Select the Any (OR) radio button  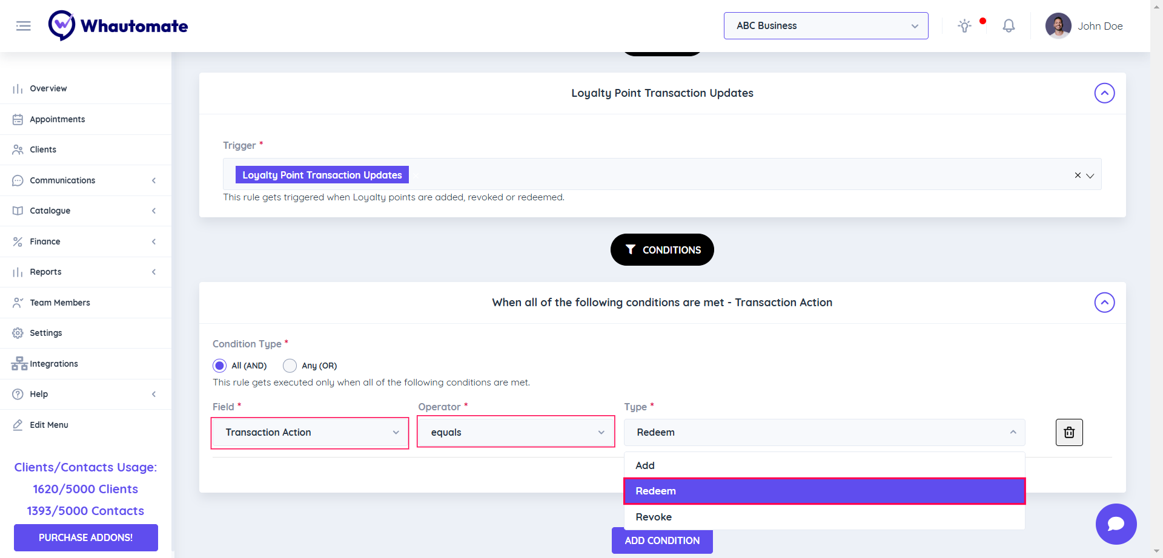[290, 366]
